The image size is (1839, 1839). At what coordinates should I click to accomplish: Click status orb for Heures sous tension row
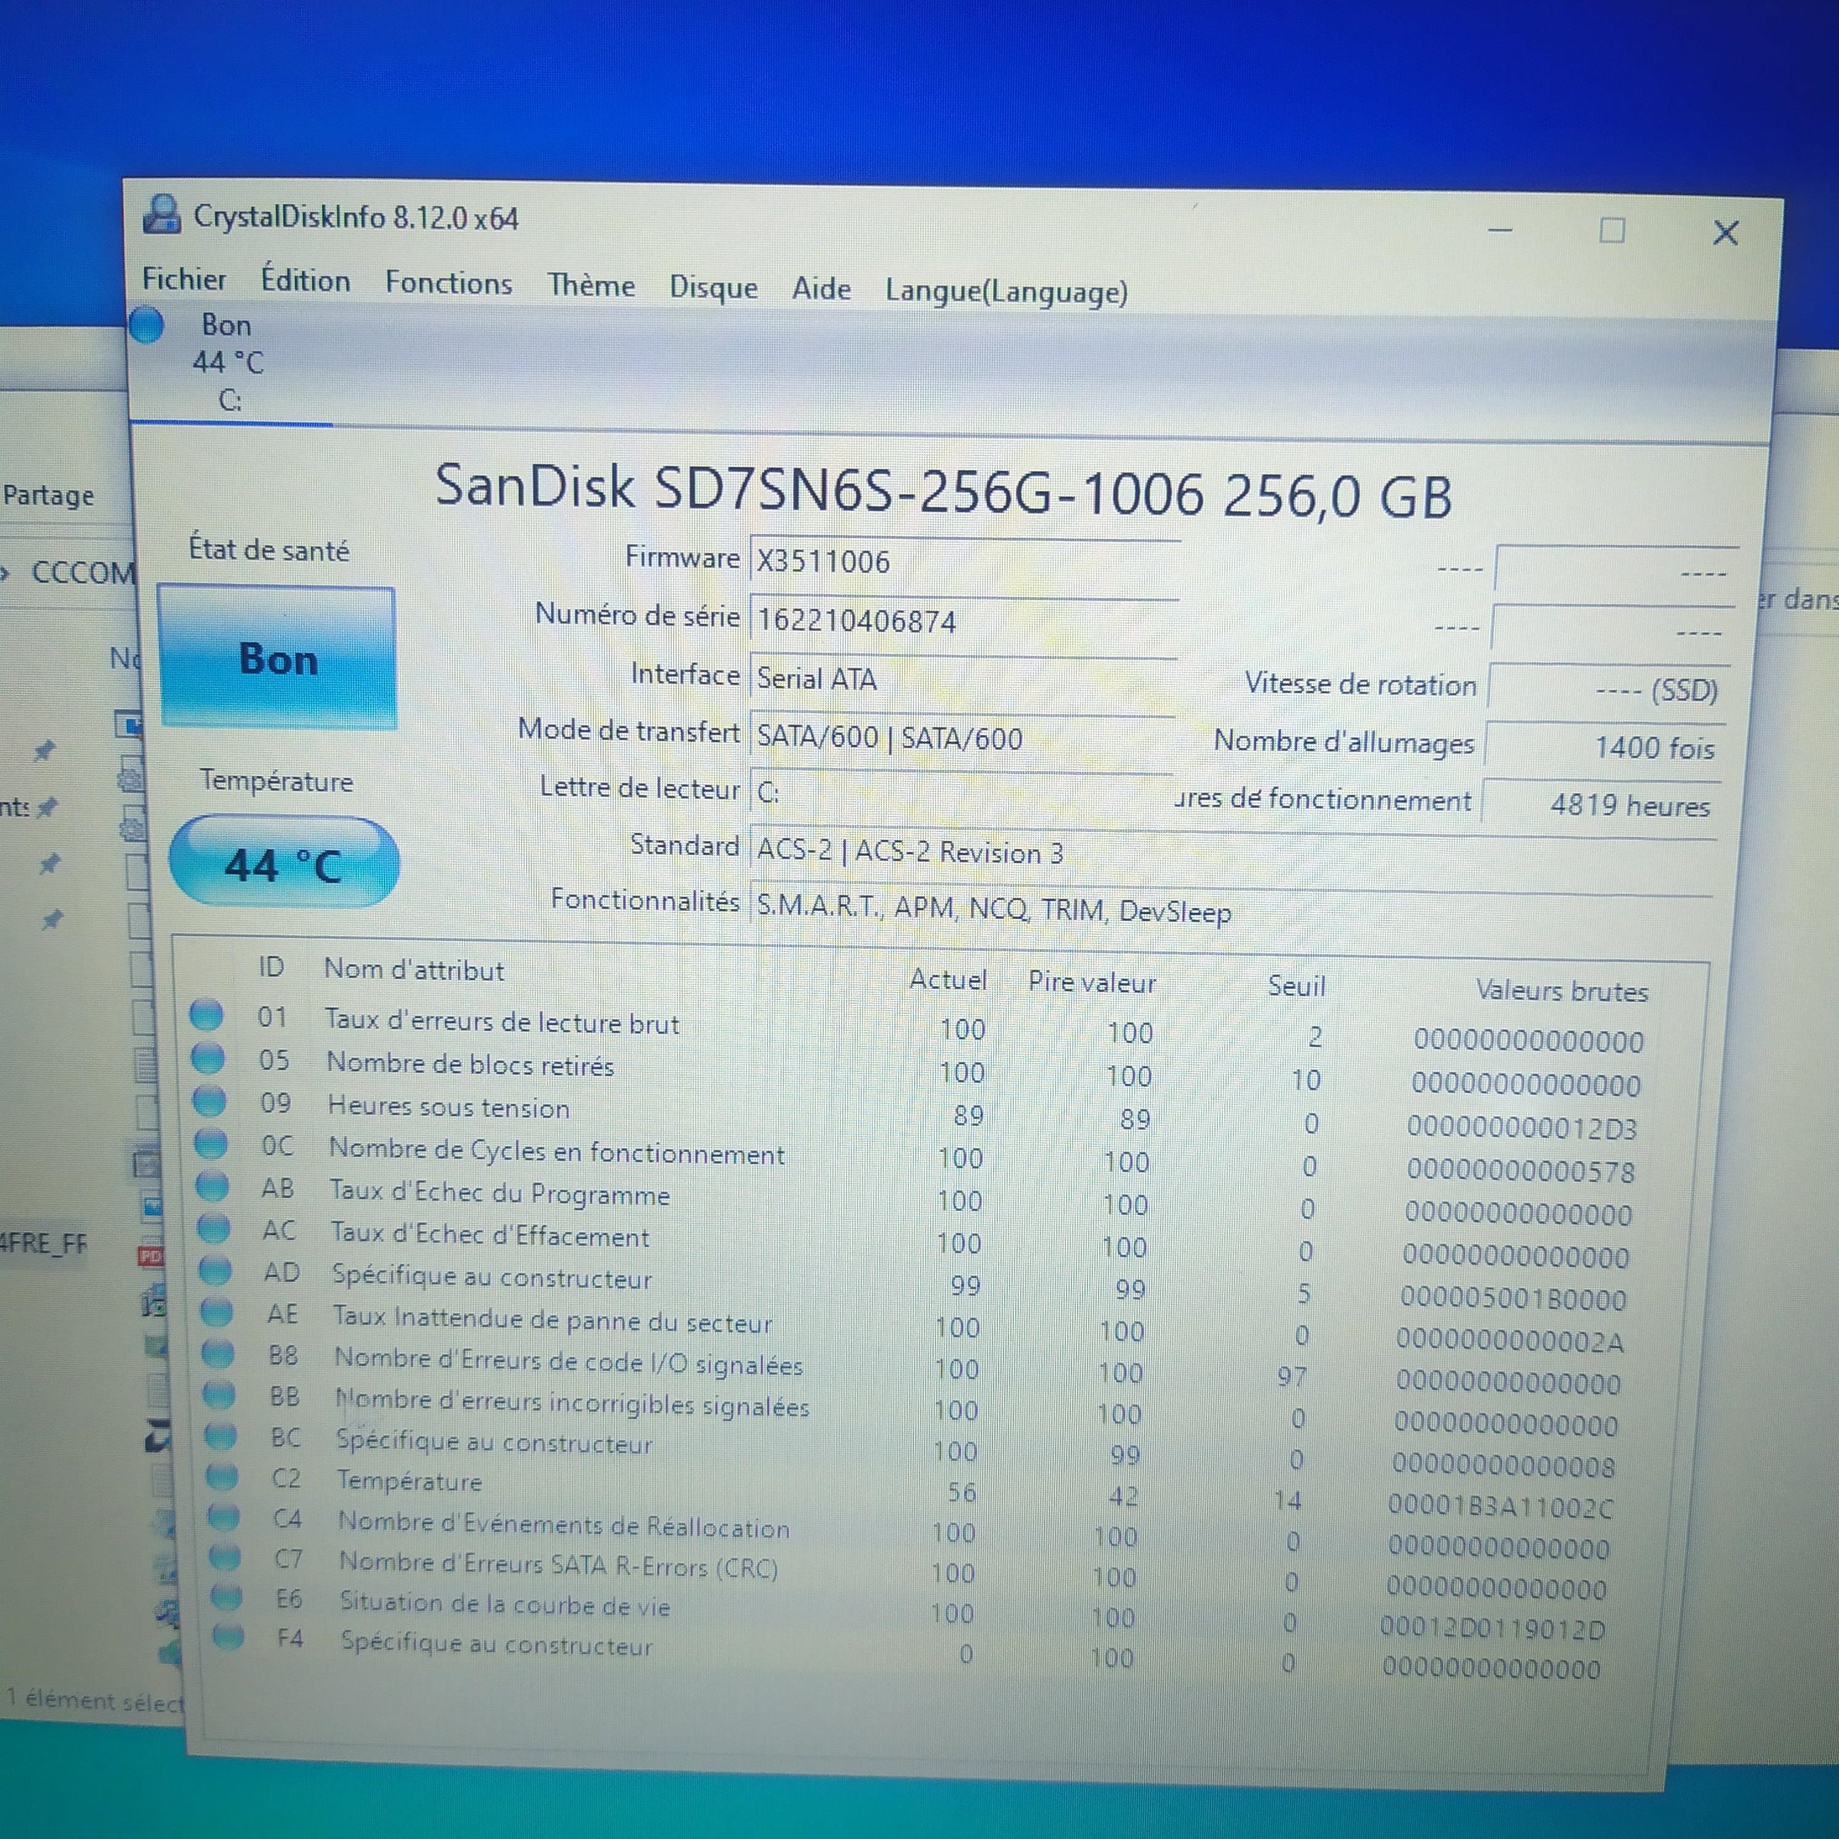click(x=210, y=1100)
